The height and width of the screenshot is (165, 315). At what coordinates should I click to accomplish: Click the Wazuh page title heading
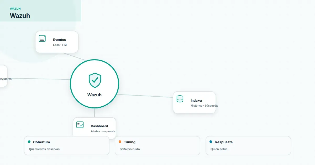click(20, 16)
